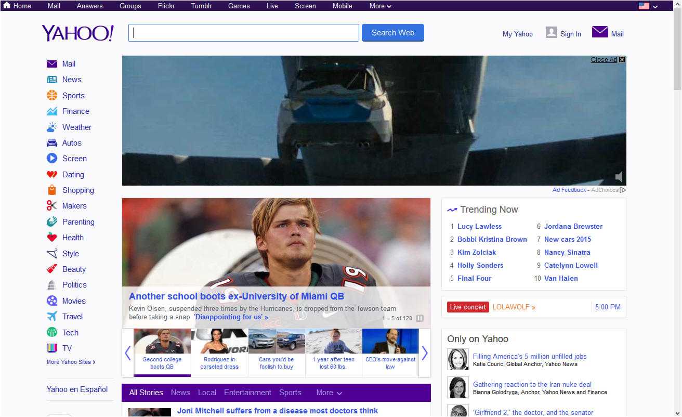Open Tumblr in the top navigation bar
This screenshot has height=417, width=682.
point(201,6)
